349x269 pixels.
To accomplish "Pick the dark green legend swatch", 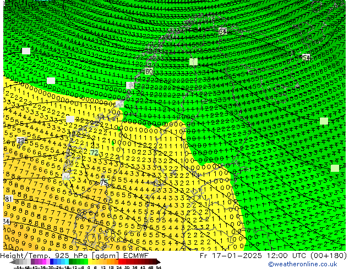I will click(x=71, y=262).
